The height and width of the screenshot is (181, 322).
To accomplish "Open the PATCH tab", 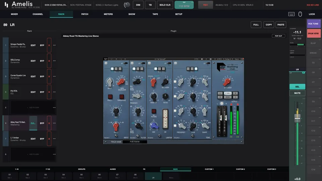I will tap(85, 14).
